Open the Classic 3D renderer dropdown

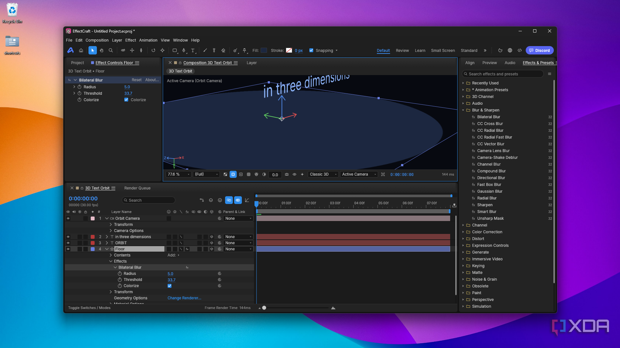[x=323, y=174]
